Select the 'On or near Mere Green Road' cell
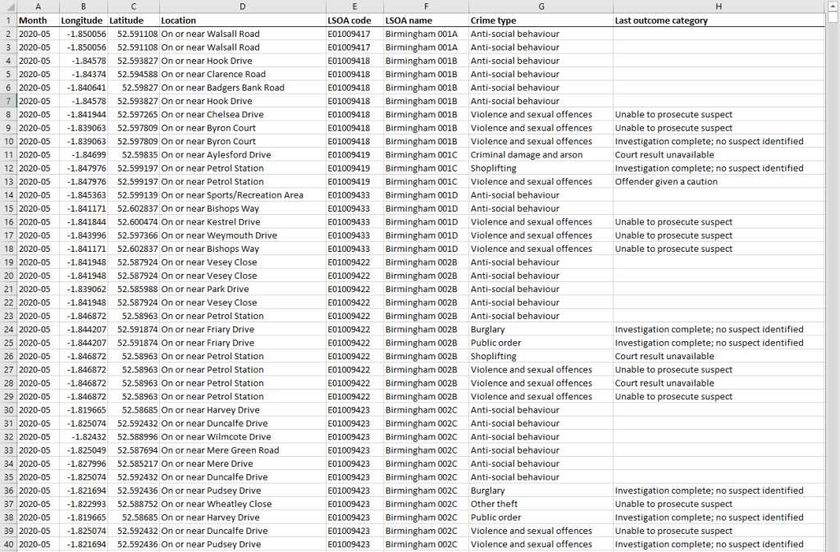This screenshot has height=552, width=840. pos(220,449)
